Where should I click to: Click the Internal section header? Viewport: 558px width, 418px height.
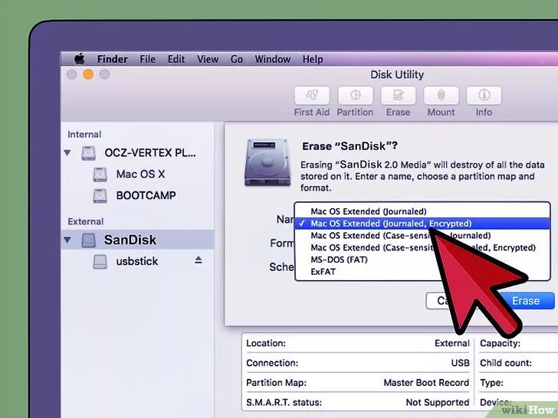click(84, 135)
